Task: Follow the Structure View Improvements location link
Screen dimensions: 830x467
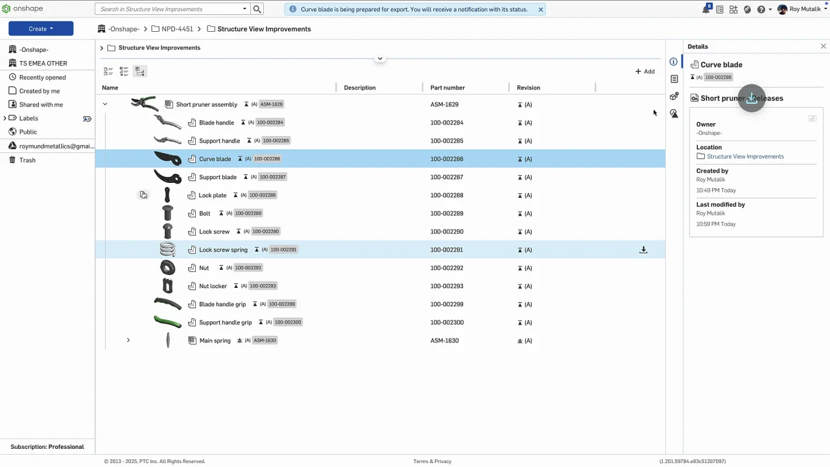Action: coord(745,156)
